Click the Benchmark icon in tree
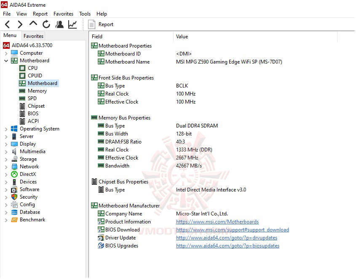Viewport: 356px width, 279px height. click(x=14, y=220)
